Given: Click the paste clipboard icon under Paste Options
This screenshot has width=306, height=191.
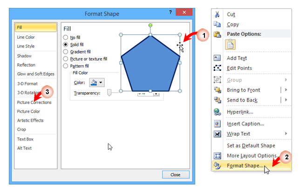Looking at the screenshot, I should pos(231,45).
